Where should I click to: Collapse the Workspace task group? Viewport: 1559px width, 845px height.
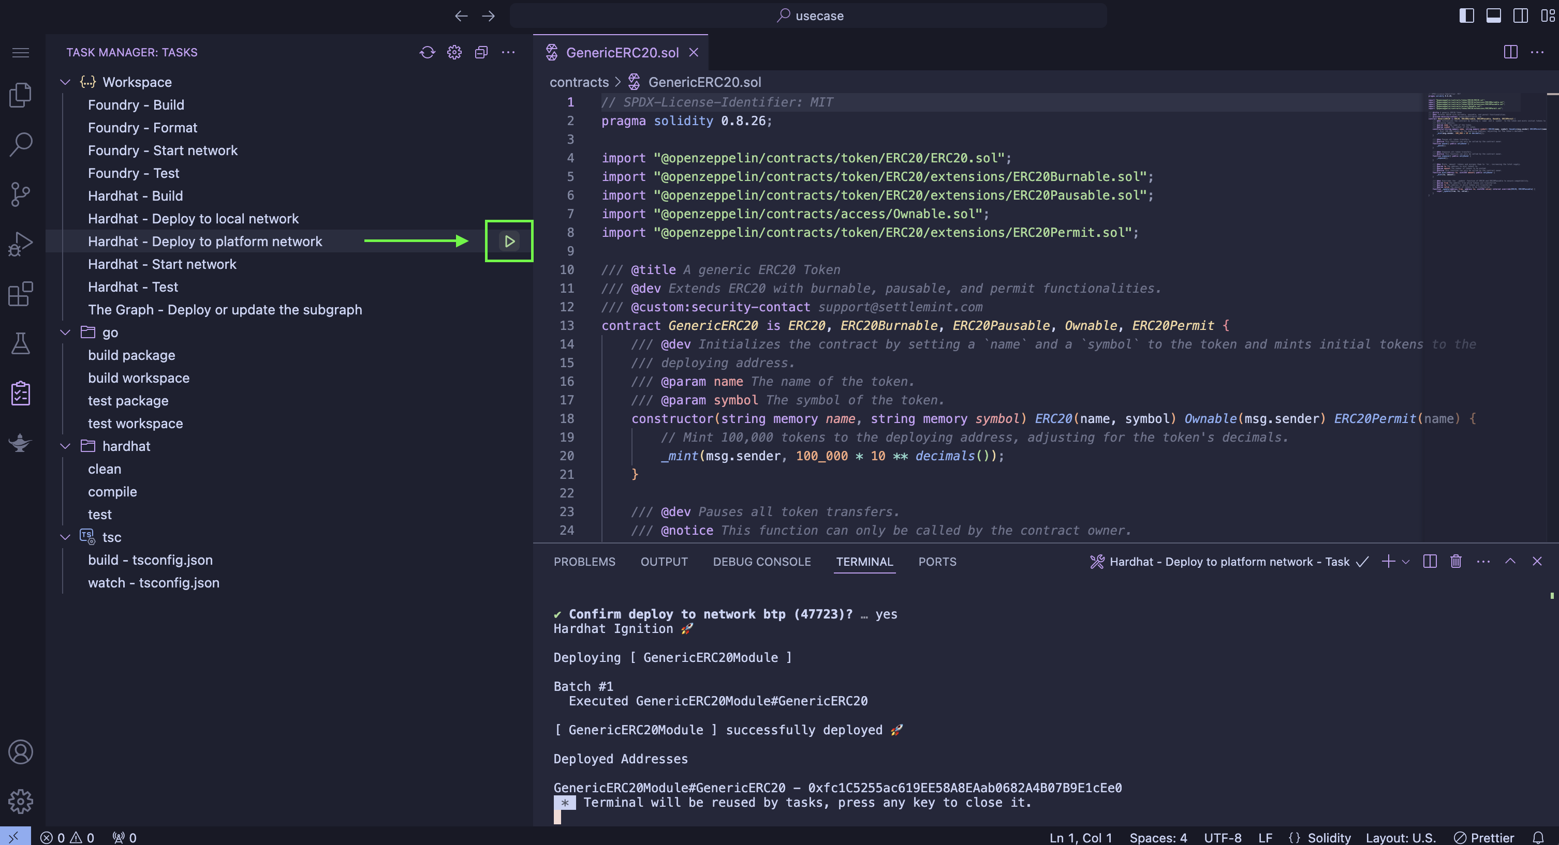coord(65,82)
